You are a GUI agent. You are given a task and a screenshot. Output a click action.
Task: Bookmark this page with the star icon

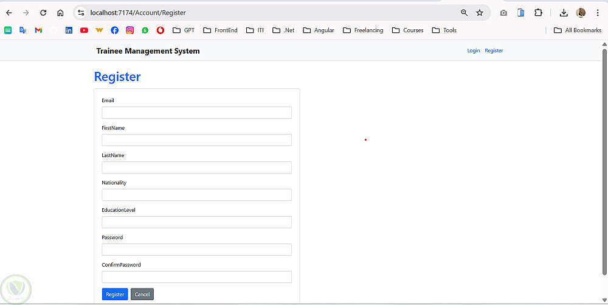tap(480, 13)
